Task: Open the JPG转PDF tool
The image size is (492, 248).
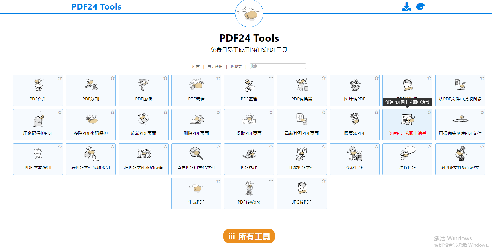Action: (302, 193)
